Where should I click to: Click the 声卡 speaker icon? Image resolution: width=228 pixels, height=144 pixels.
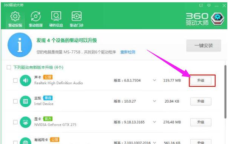(25, 80)
